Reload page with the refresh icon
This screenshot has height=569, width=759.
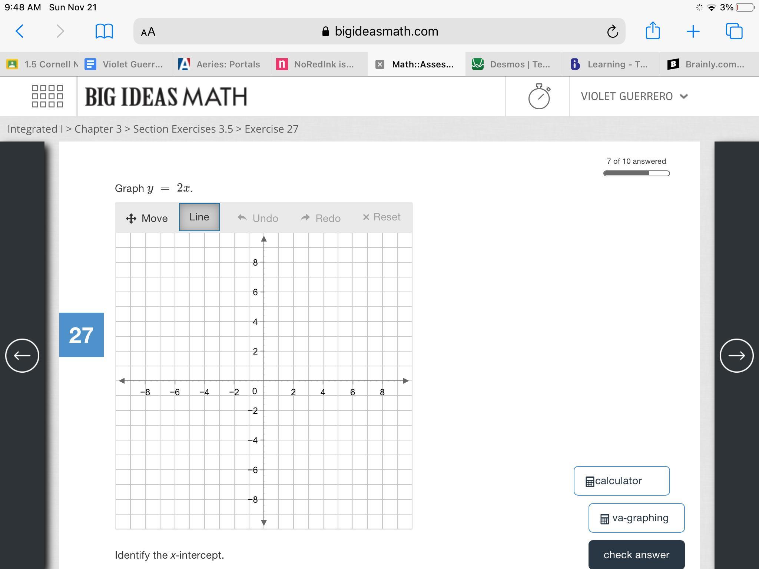coord(612,31)
